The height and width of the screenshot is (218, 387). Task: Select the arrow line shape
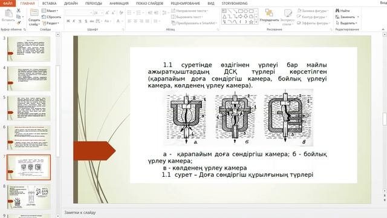coord(235,11)
